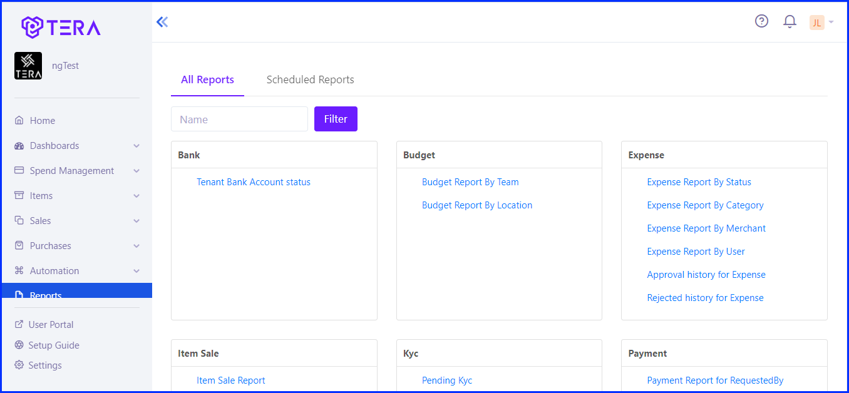Open Expense Report By Merchant

707,228
